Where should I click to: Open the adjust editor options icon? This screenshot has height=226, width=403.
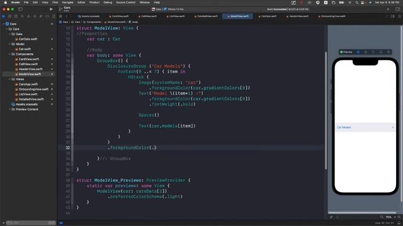[393, 16]
